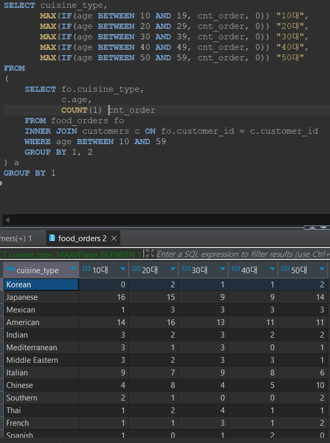Place cursor on cnt_order alias line
Viewport: 330px width, 443px height.
tap(108, 110)
